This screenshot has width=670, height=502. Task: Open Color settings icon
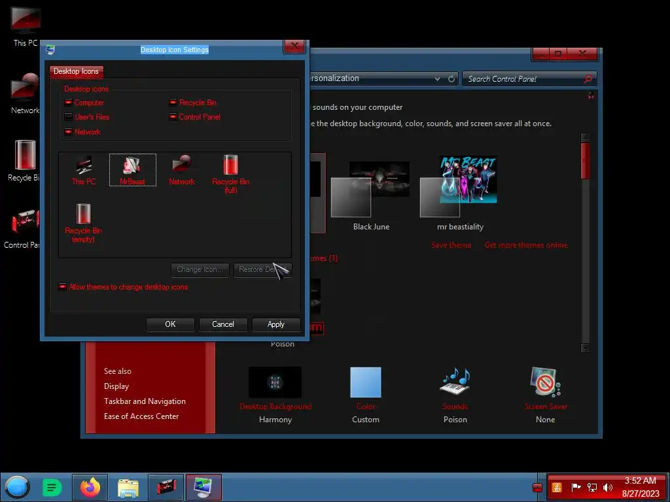coord(366,382)
